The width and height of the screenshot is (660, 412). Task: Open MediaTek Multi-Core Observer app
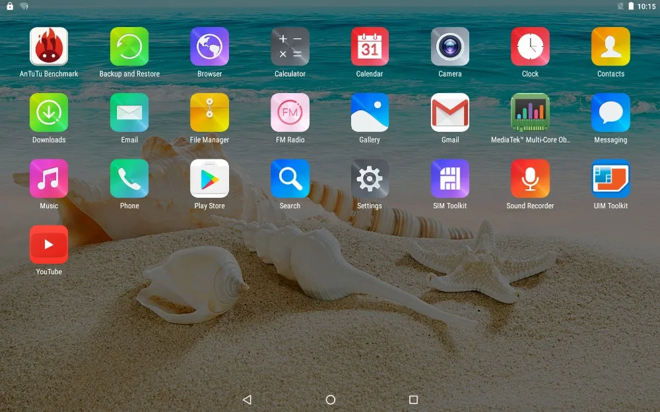click(531, 113)
